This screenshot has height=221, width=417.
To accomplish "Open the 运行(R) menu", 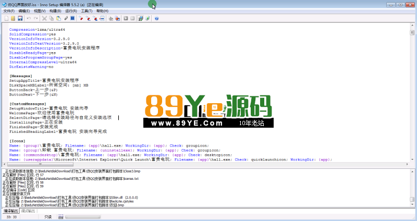I will tap(71, 11).
